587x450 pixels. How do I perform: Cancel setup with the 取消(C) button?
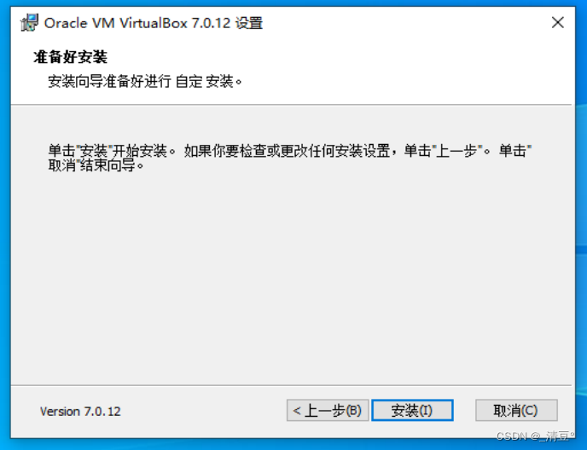516,410
